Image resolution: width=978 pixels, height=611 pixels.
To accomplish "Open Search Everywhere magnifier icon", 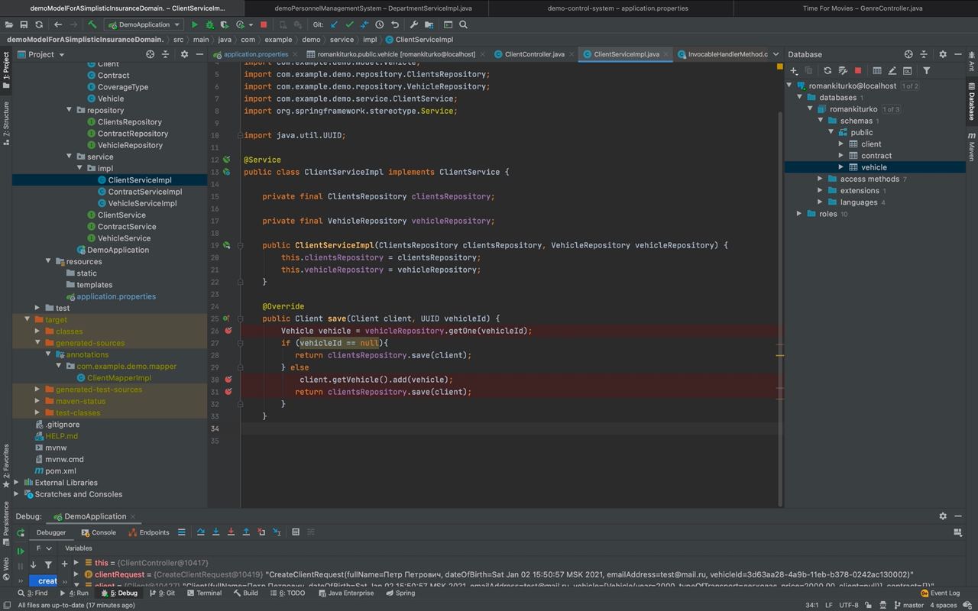I will pyautogui.click(x=463, y=24).
